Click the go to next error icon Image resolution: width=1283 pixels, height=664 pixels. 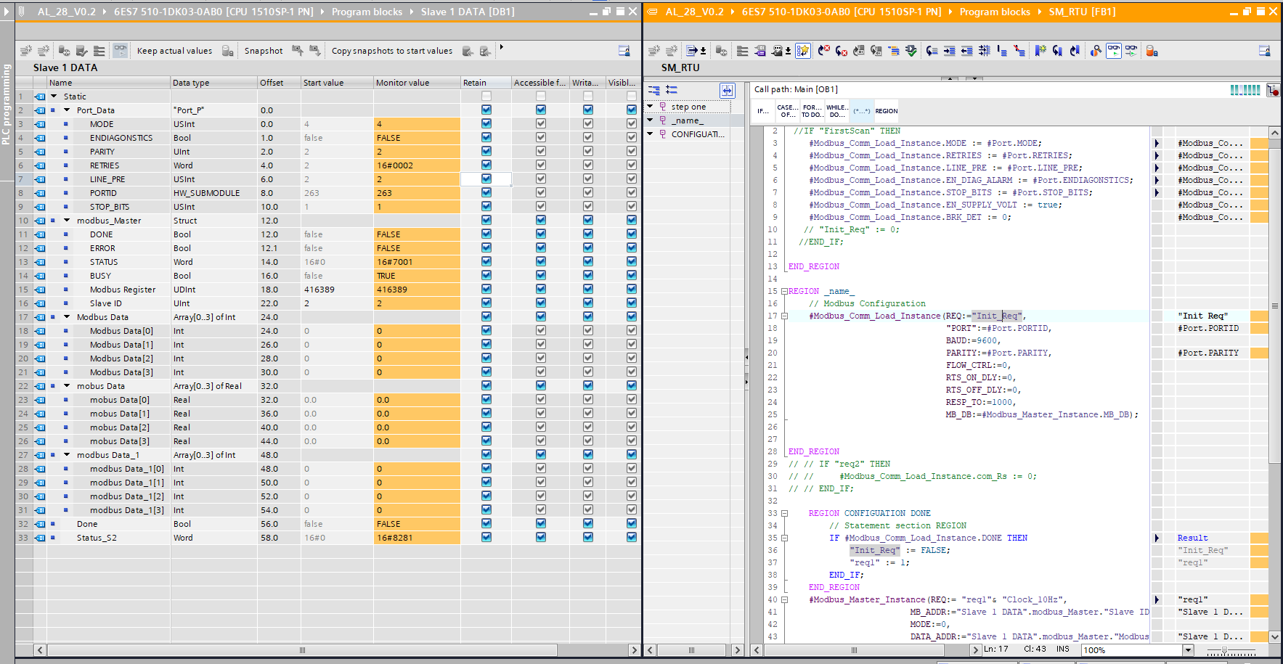842,51
